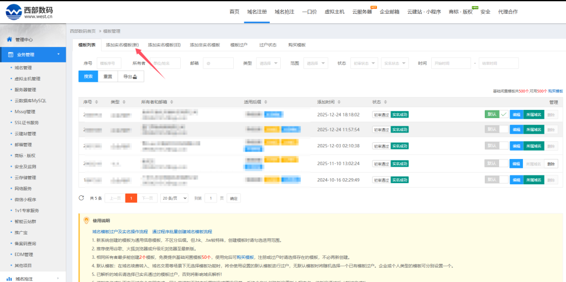This screenshot has height=282, width=566.
Task: Toggle 默认 switch for 2025-11-10 13:02:24 row
Action: pyautogui.click(x=496, y=163)
